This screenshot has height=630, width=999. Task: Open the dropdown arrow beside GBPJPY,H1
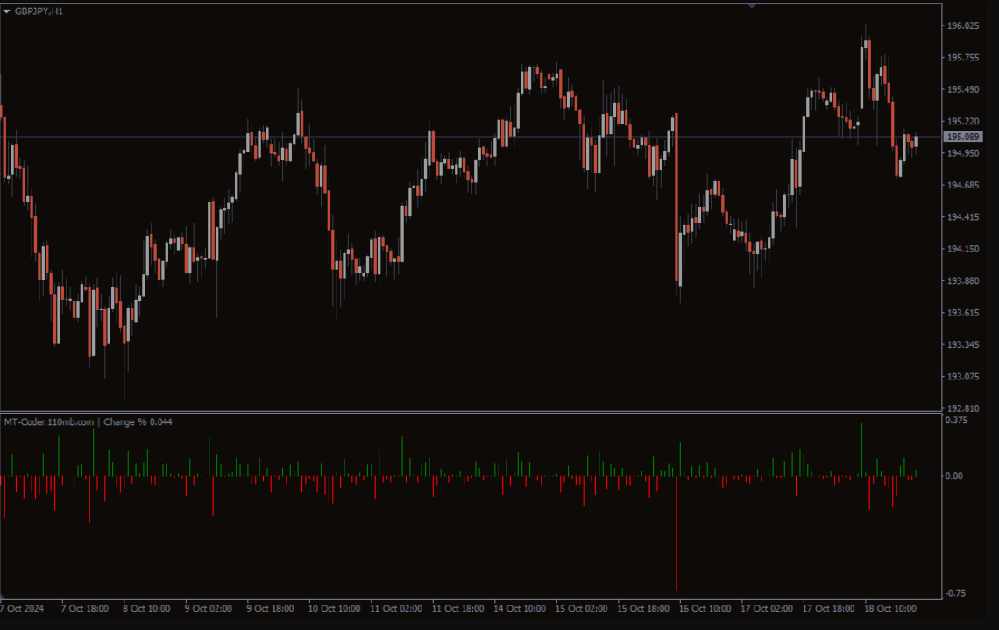[7, 11]
